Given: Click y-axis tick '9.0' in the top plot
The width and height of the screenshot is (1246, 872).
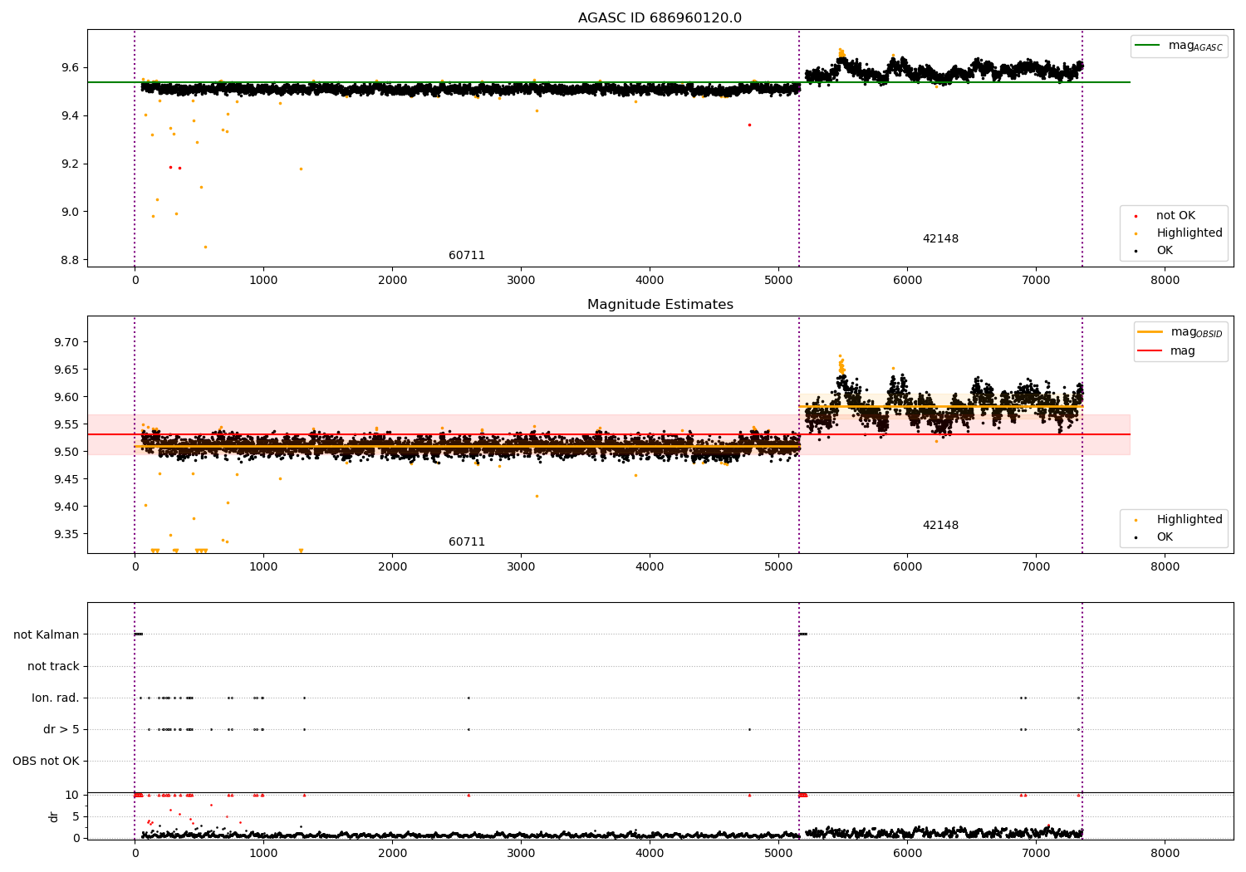Looking at the screenshot, I should click(x=69, y=213).
